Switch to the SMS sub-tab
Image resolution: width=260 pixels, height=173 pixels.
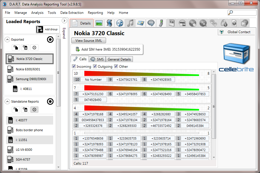[97, 59]
